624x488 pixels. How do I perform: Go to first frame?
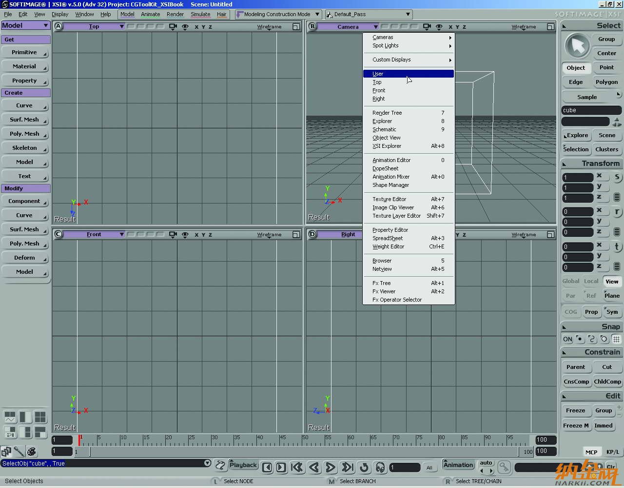pos(297,467)
